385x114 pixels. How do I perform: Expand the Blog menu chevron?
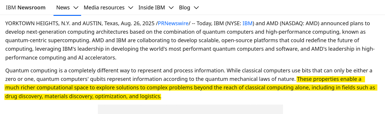coord(197,8)
